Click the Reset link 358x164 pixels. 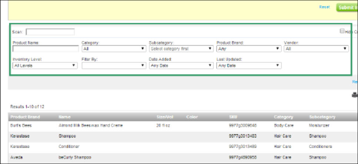[x=324, y=7]
